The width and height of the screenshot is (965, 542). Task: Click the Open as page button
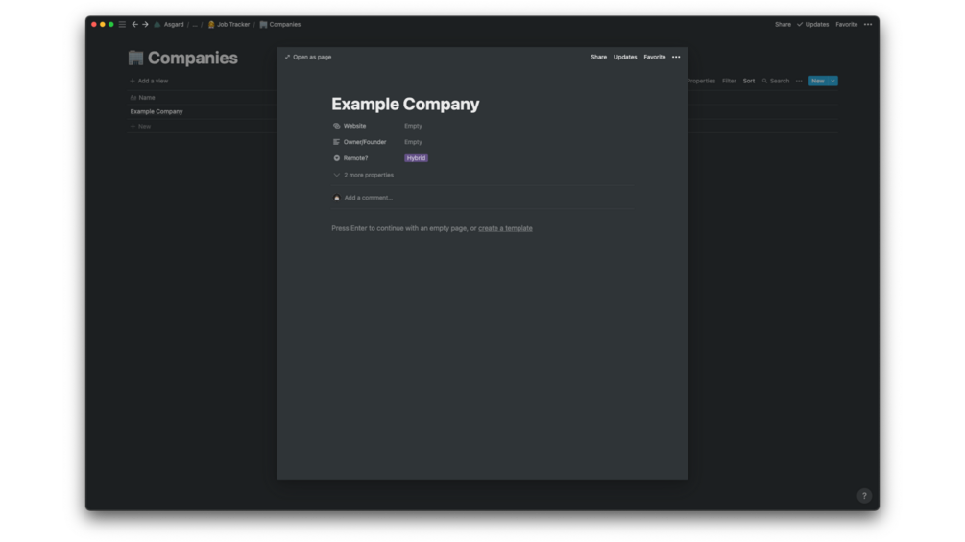[308, 58]
